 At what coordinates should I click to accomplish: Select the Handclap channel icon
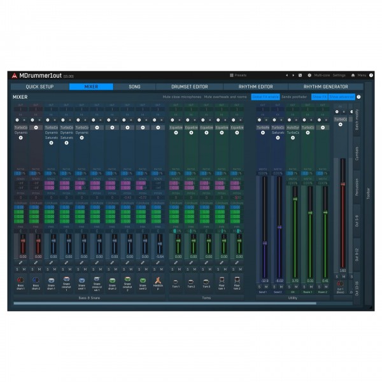[159, 279]
